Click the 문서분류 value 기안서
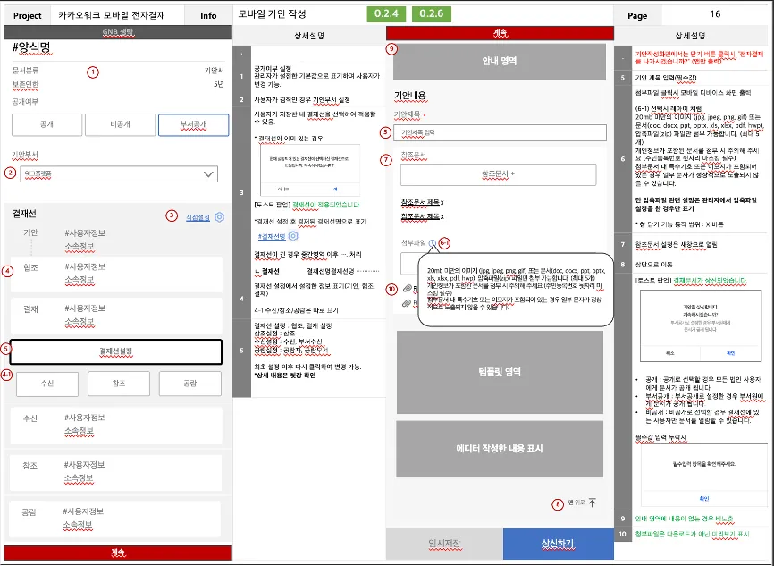The image size is (774, 566). click(x=215, y=71)
